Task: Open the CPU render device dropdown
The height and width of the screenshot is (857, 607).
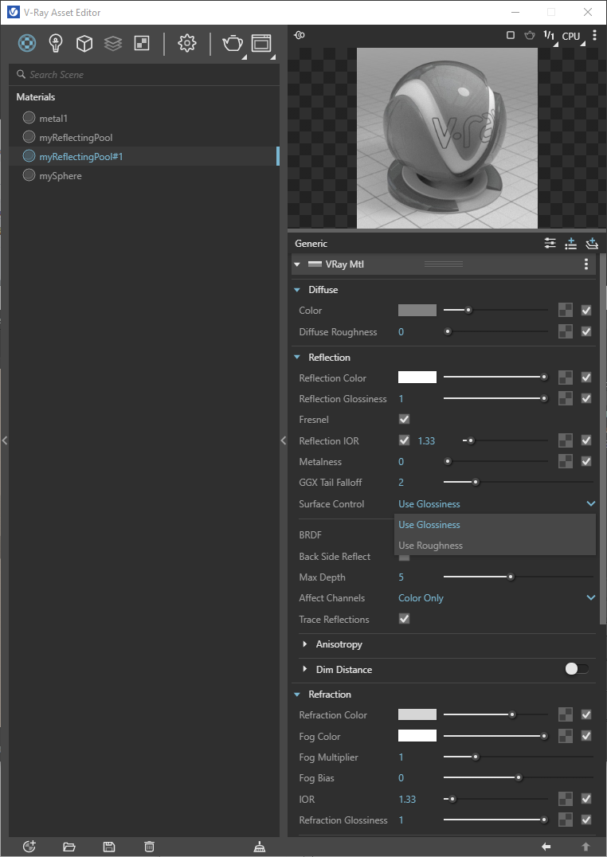Action: (573, 37)
